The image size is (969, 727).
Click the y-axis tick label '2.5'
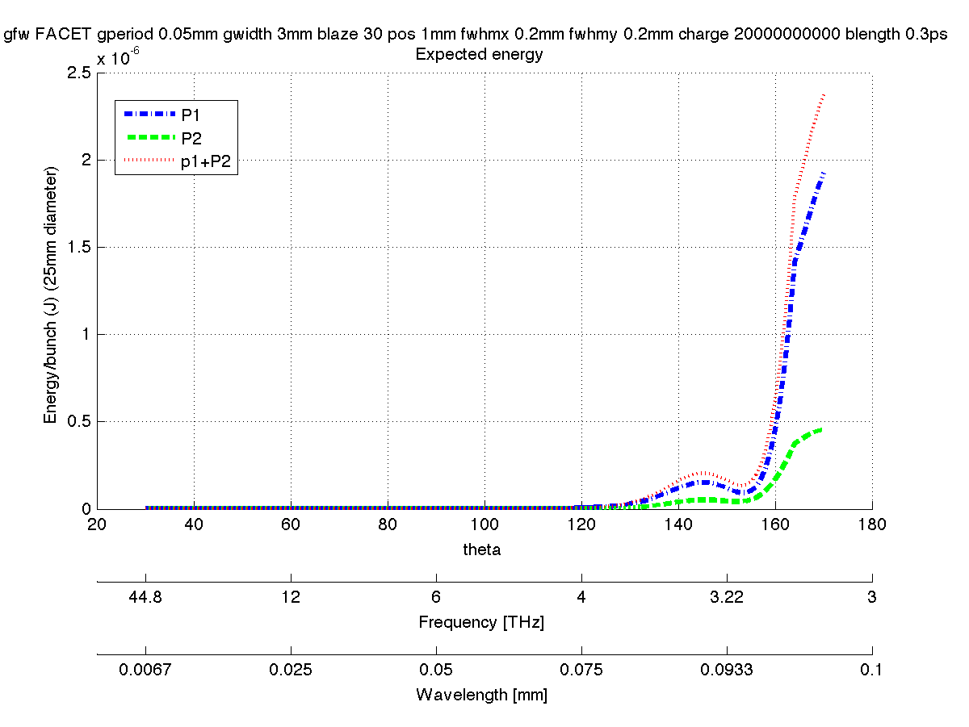pyautogui.click(x=81, y=73)
